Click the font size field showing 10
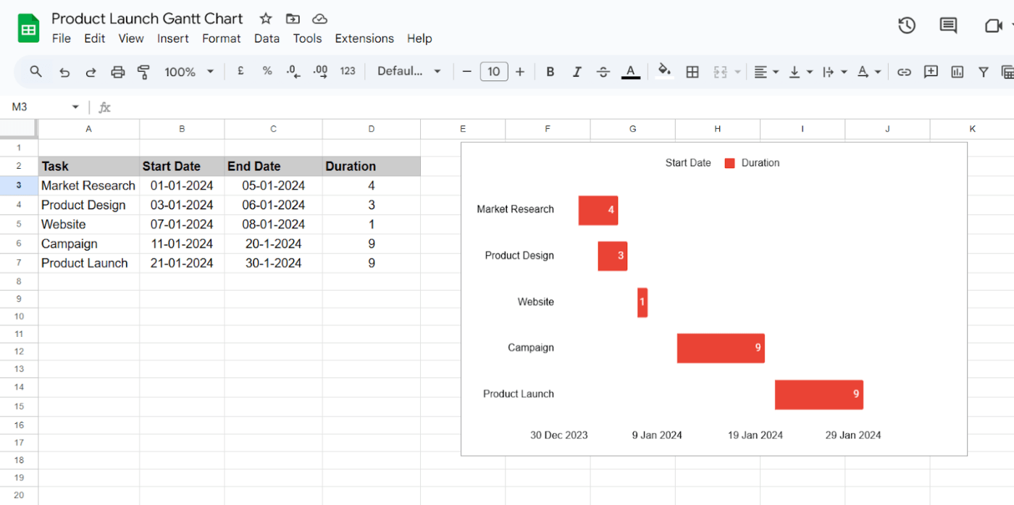Image resolution: width=1014 pixels, height=505 pixels. click(494, 72)
